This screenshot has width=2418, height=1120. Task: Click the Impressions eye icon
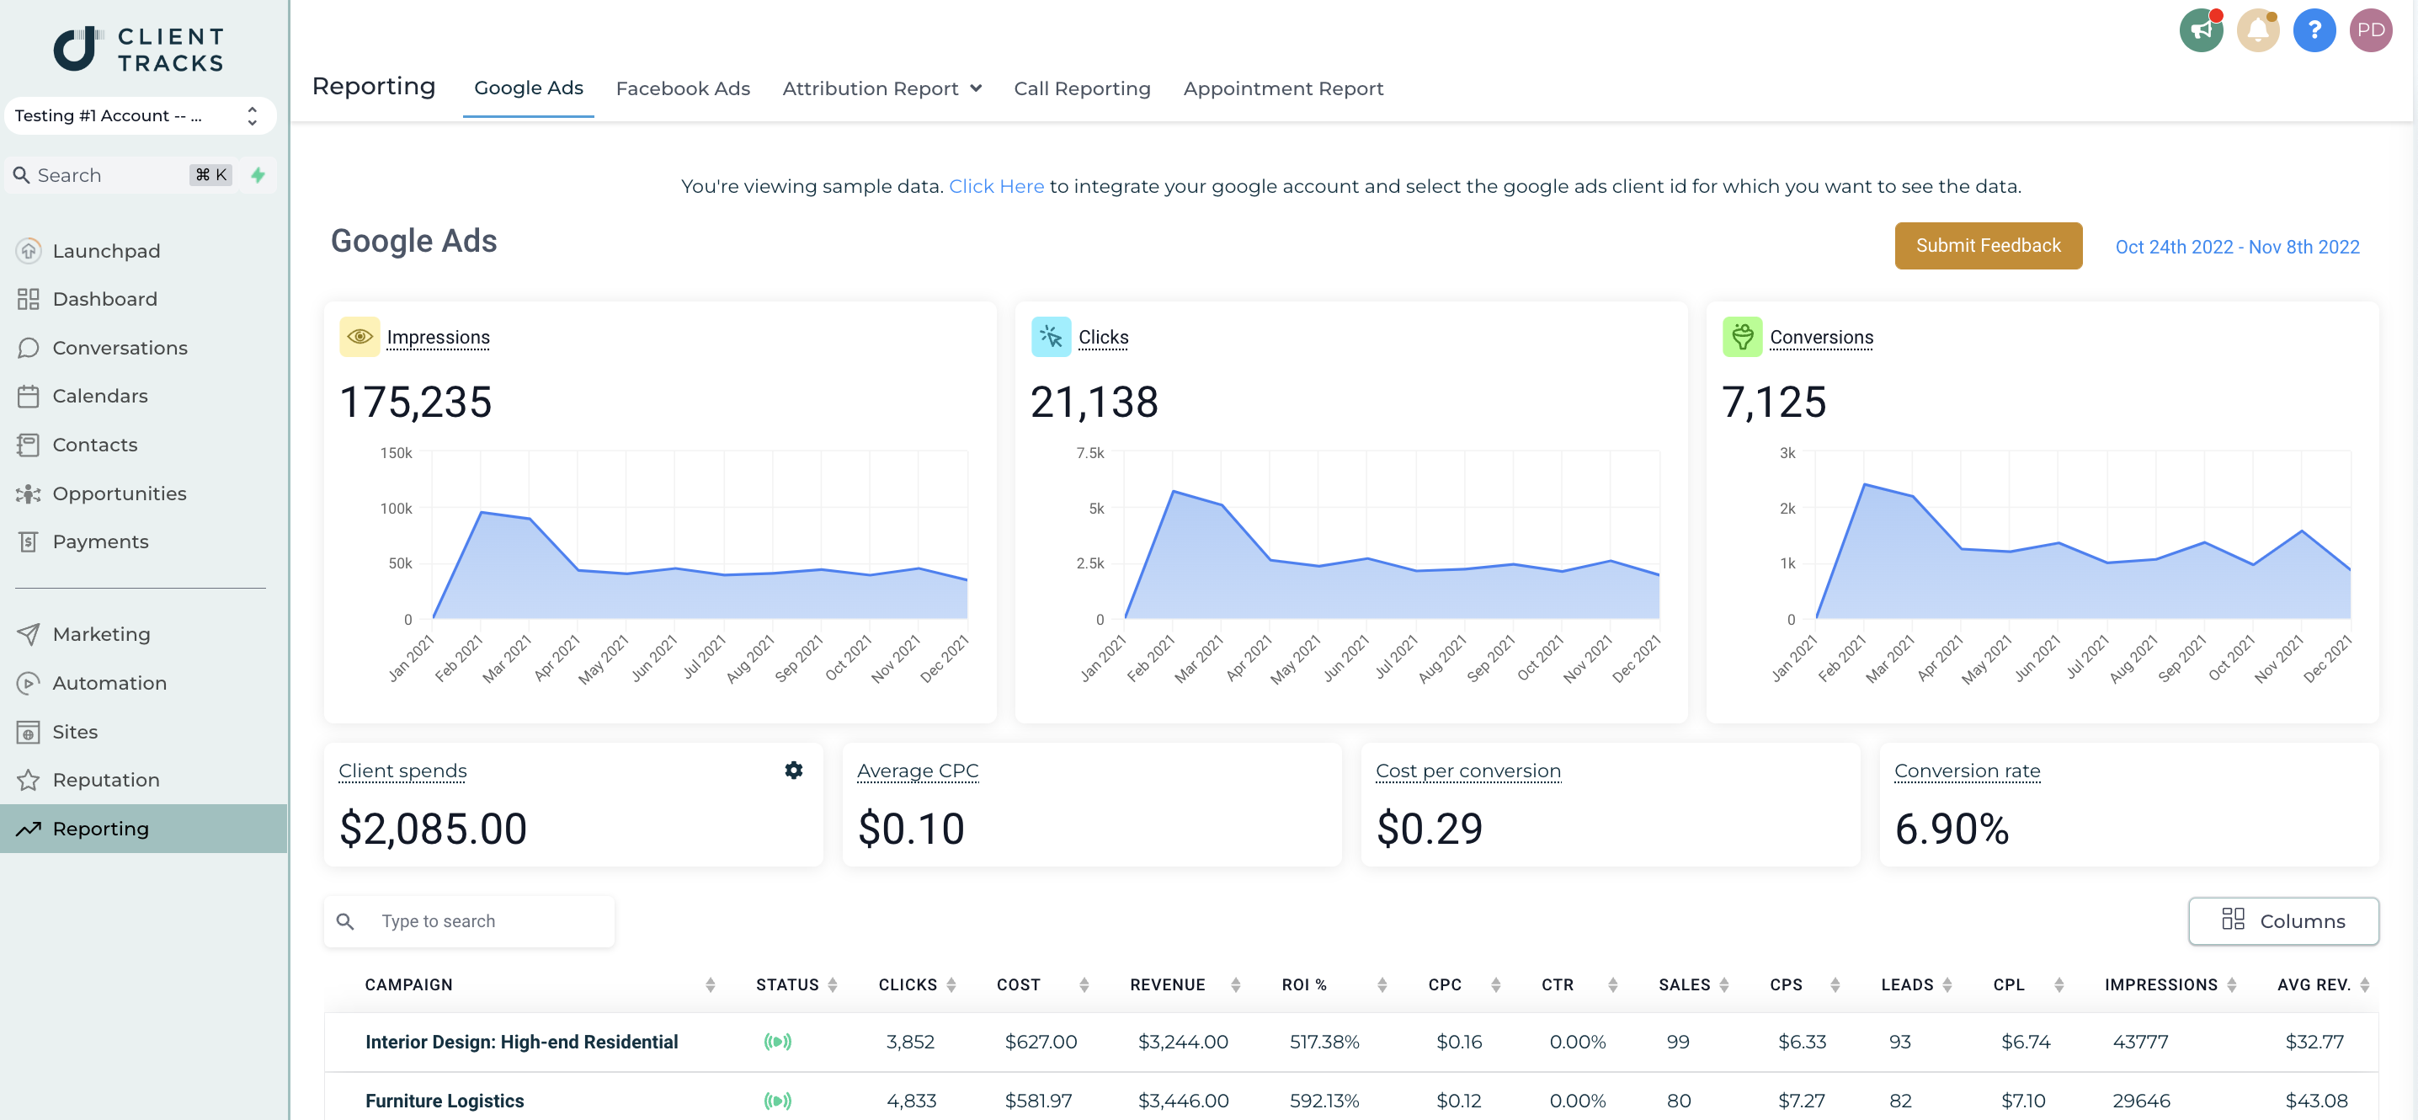tap(358, 336)
